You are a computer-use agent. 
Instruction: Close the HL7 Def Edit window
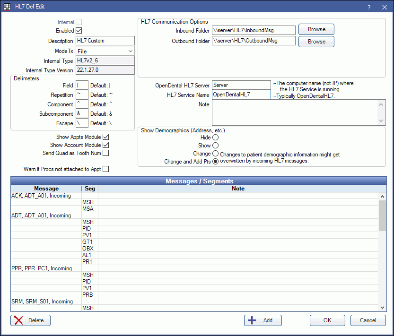click(x=384, y=7)
